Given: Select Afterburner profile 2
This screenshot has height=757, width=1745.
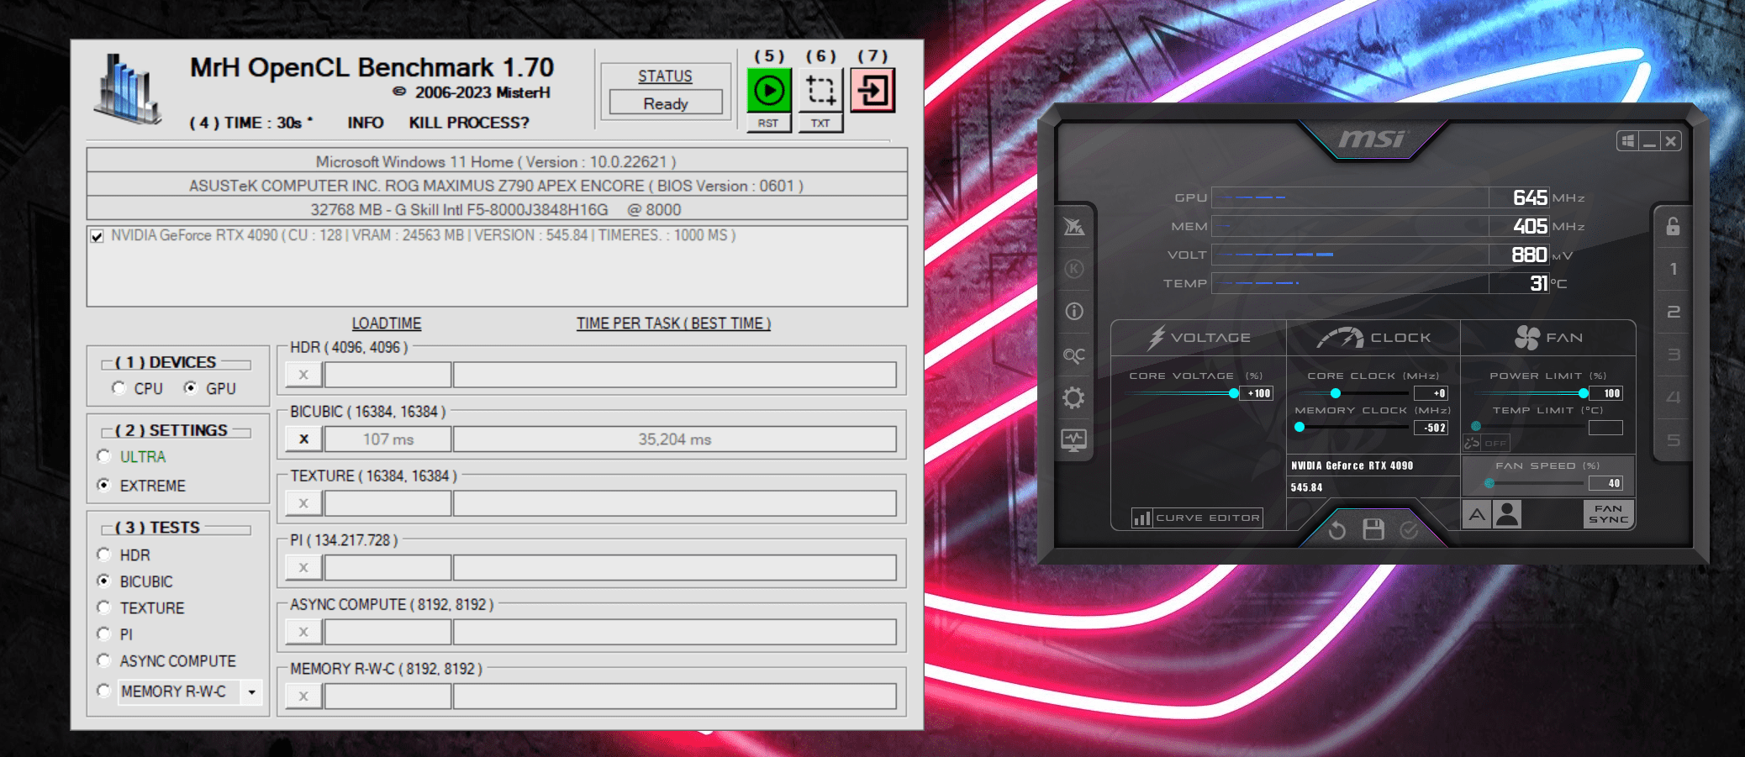Looking at the screenshot, I should pyautogui.click(x=1673, y=312).
